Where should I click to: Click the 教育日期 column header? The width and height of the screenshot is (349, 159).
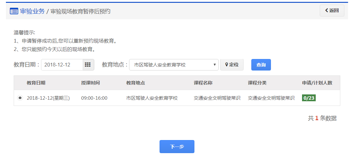36,83
